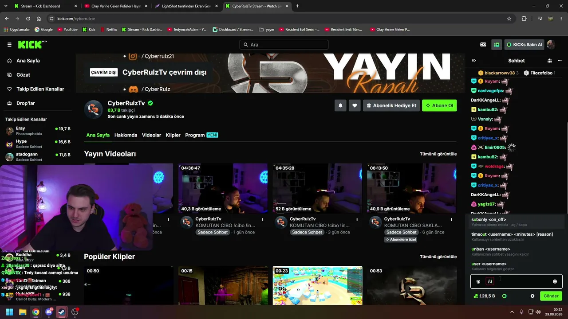Open Discord from the taskbar
This screenshot has height=319, width=568.
[49, 312]
